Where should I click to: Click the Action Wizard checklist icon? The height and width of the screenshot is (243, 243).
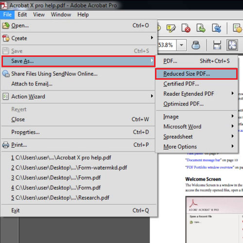[6, 96]
